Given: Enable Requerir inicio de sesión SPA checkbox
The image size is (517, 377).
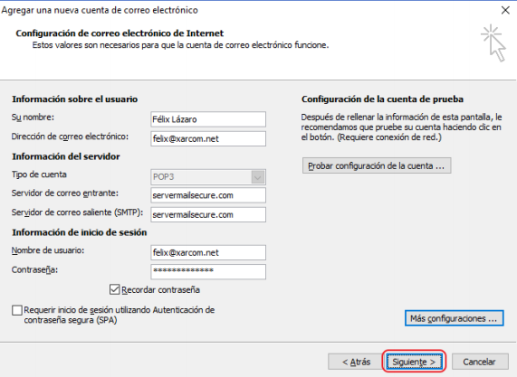Looking at the screenshot, I should [x=17, y=310].
